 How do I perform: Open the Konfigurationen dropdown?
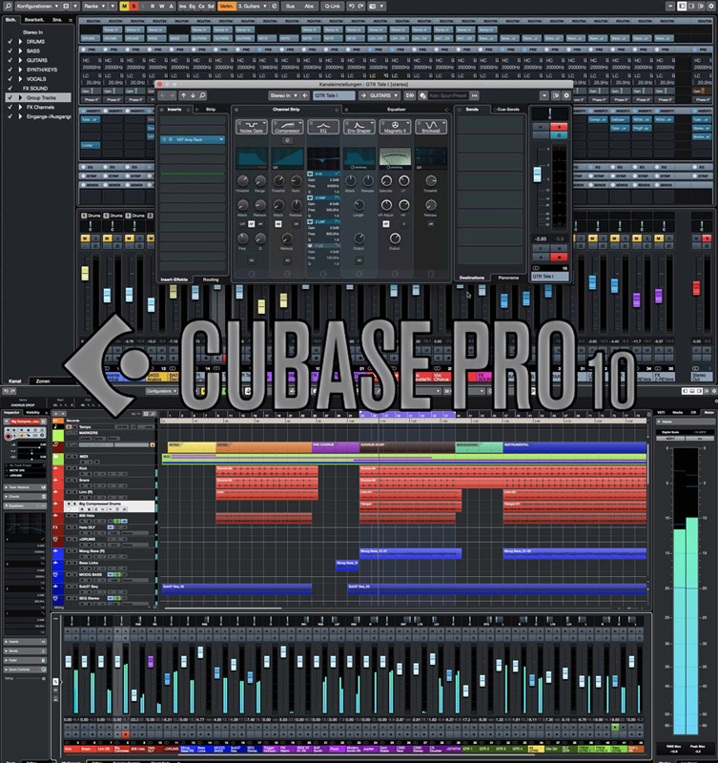click(x=37, y=6)
